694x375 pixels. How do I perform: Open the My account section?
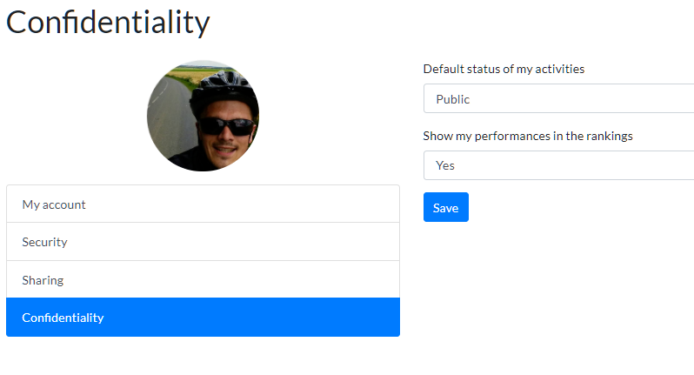coord(203,204)
